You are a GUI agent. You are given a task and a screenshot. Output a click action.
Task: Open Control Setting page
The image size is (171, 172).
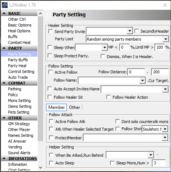tap(21, 71)
